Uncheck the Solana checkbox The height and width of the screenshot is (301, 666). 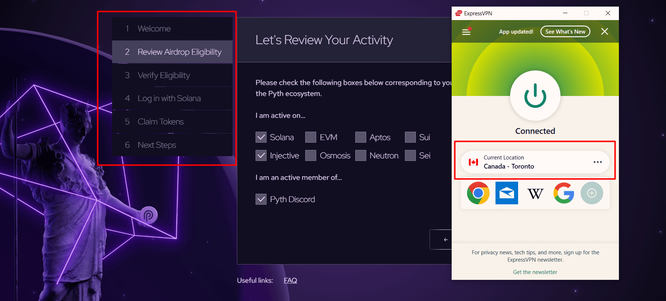pyautogui.click(x=261, y=138)
